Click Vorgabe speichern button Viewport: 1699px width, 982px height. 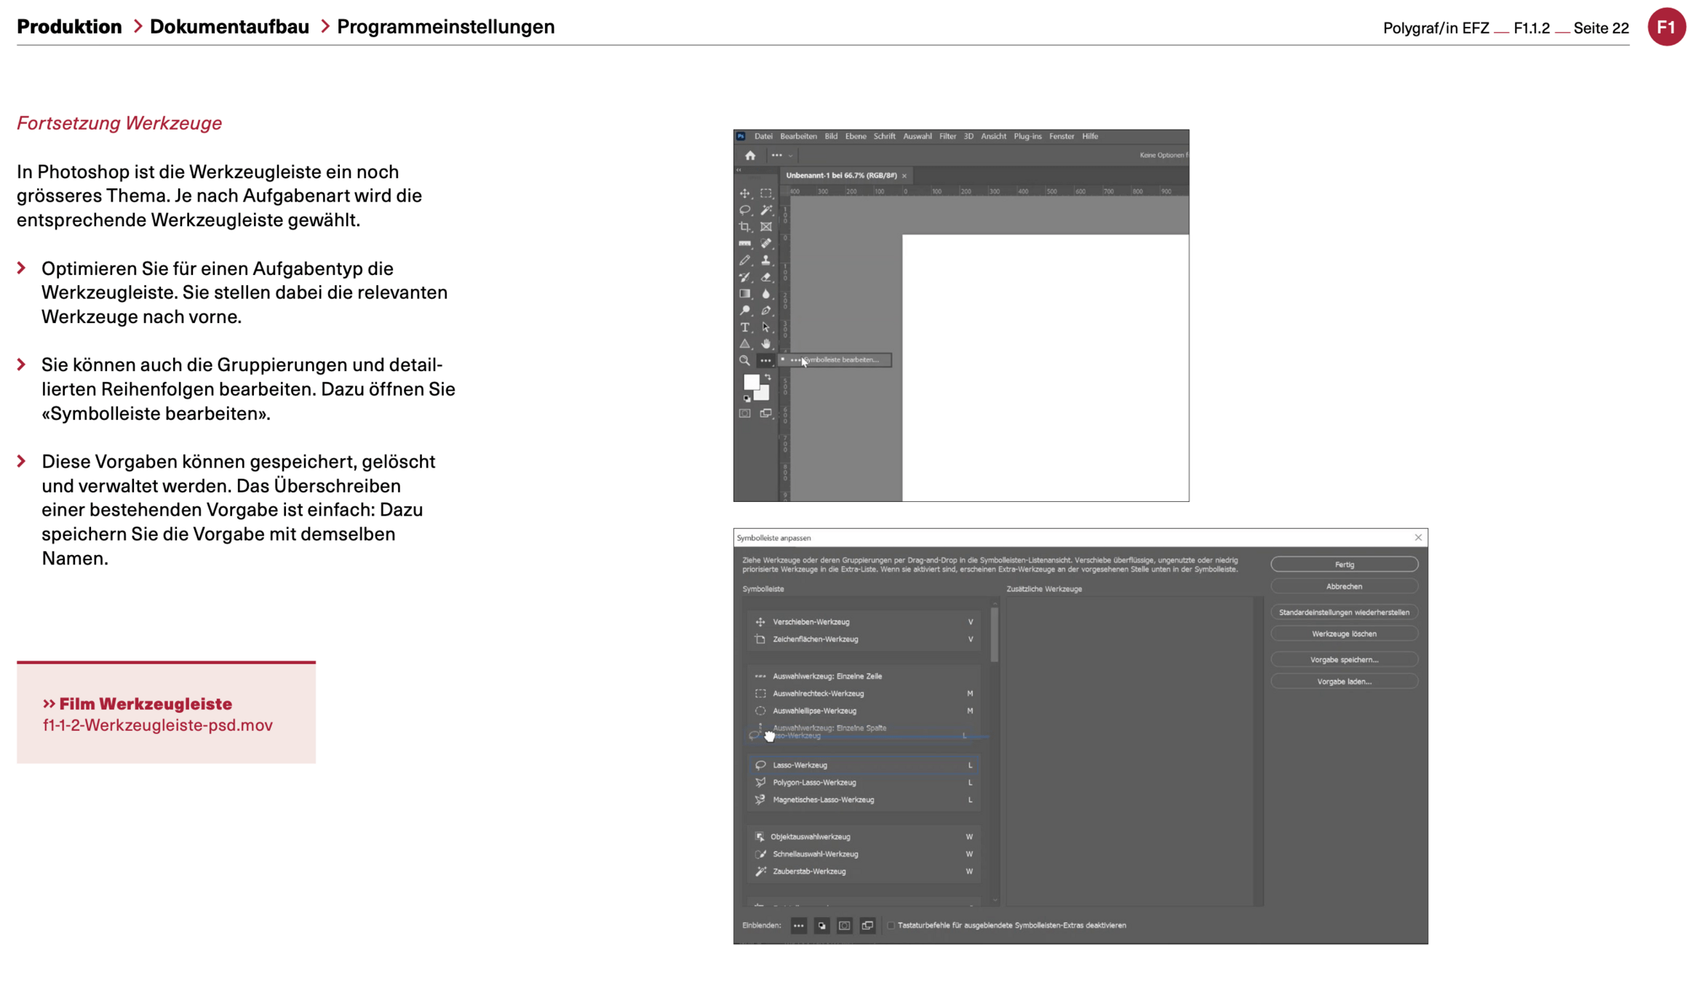(1343, 660)
